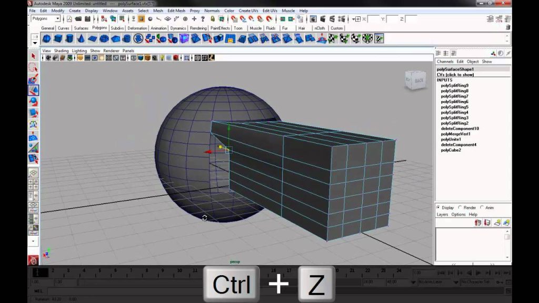539x303 pixels.
Task: Open the Edit Mesh menu
Action: [176, 11]
